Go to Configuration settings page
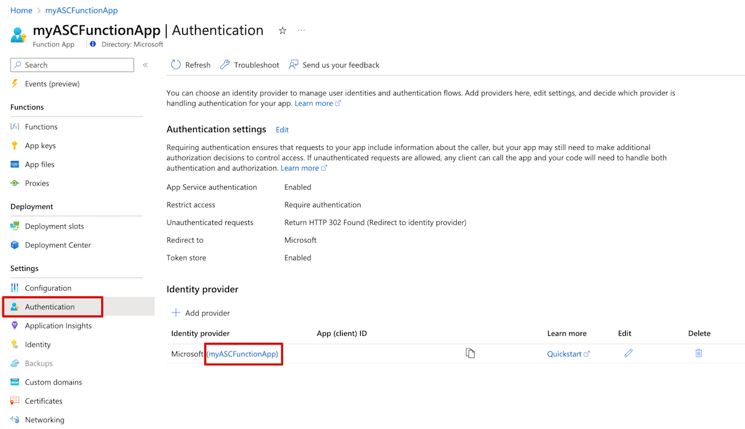The height and width of the screenshot is (429, 745). pyautogui.click(x=48, y=288)
